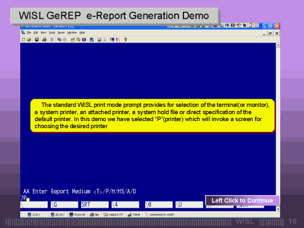The image size is (304, 228).
Task: Click Left Click to Continue button
Action: click(242, 201)
